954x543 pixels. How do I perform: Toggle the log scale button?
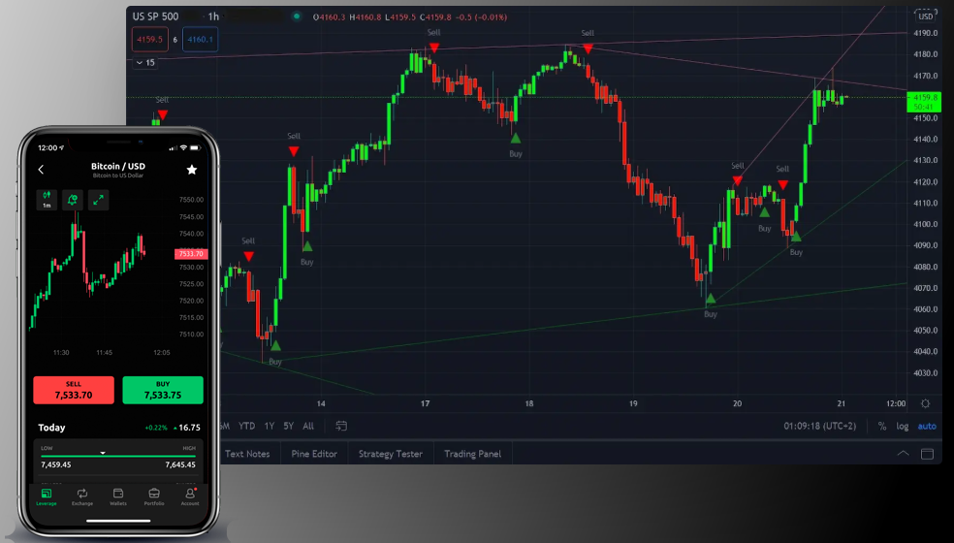coord(903,426)
